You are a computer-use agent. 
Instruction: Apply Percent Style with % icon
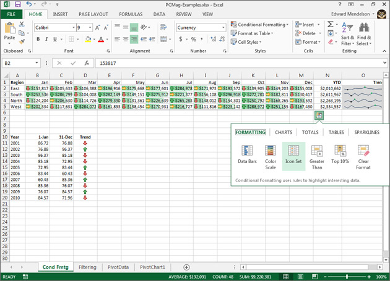point(194,40)
